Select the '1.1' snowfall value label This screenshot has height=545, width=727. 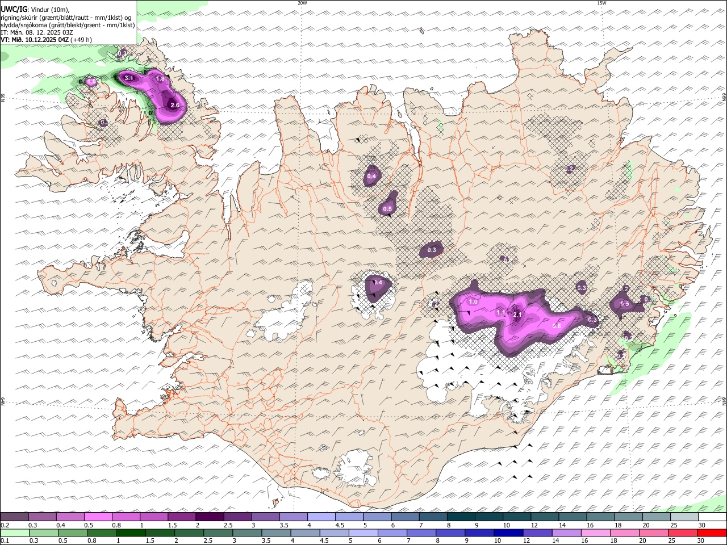pyautogui.click(x=501, y=313)
